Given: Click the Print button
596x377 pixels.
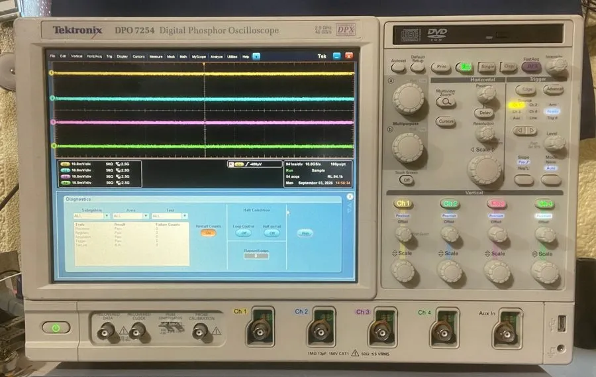Looking at the screenshot, I should (441, 67).
